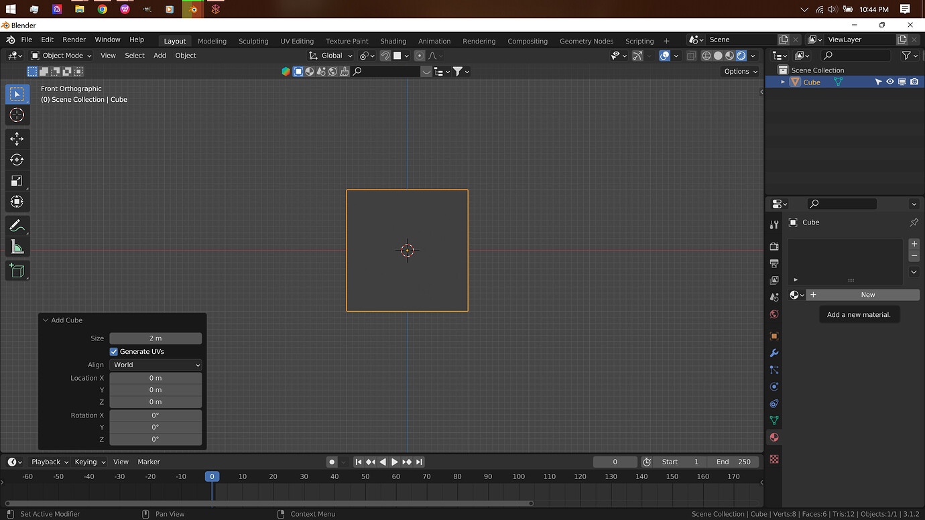Open the Render menu
The height and width of the screenshot is (520, 925).
[74, 40]
